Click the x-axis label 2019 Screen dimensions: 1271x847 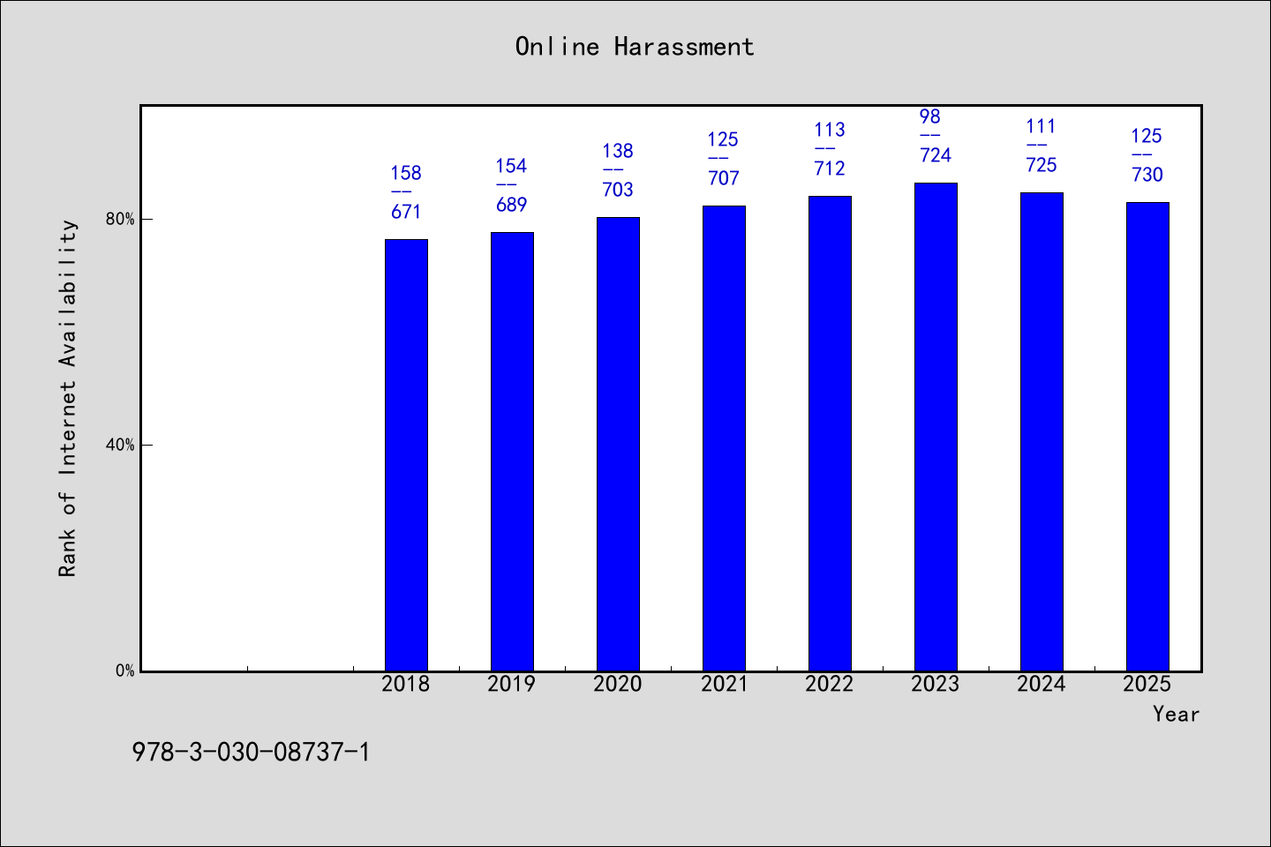[512, 685]
